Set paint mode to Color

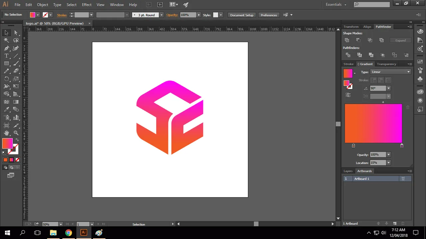[x=5, y=160]
